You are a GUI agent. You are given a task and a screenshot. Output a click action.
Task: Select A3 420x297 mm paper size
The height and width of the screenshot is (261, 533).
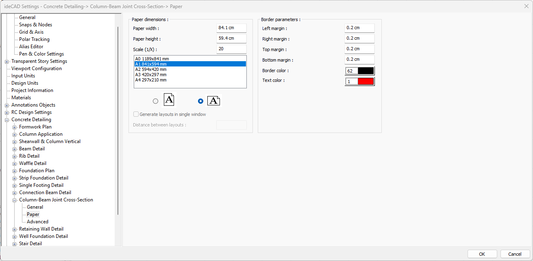pos(151,75)
